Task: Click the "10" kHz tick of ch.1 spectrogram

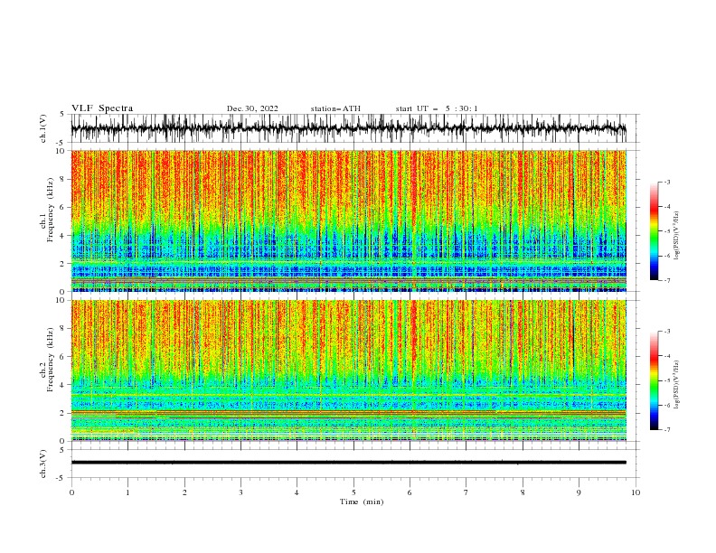Action: click(61, 151)
